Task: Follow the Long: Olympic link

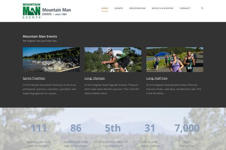Action: tap(95, 78)
